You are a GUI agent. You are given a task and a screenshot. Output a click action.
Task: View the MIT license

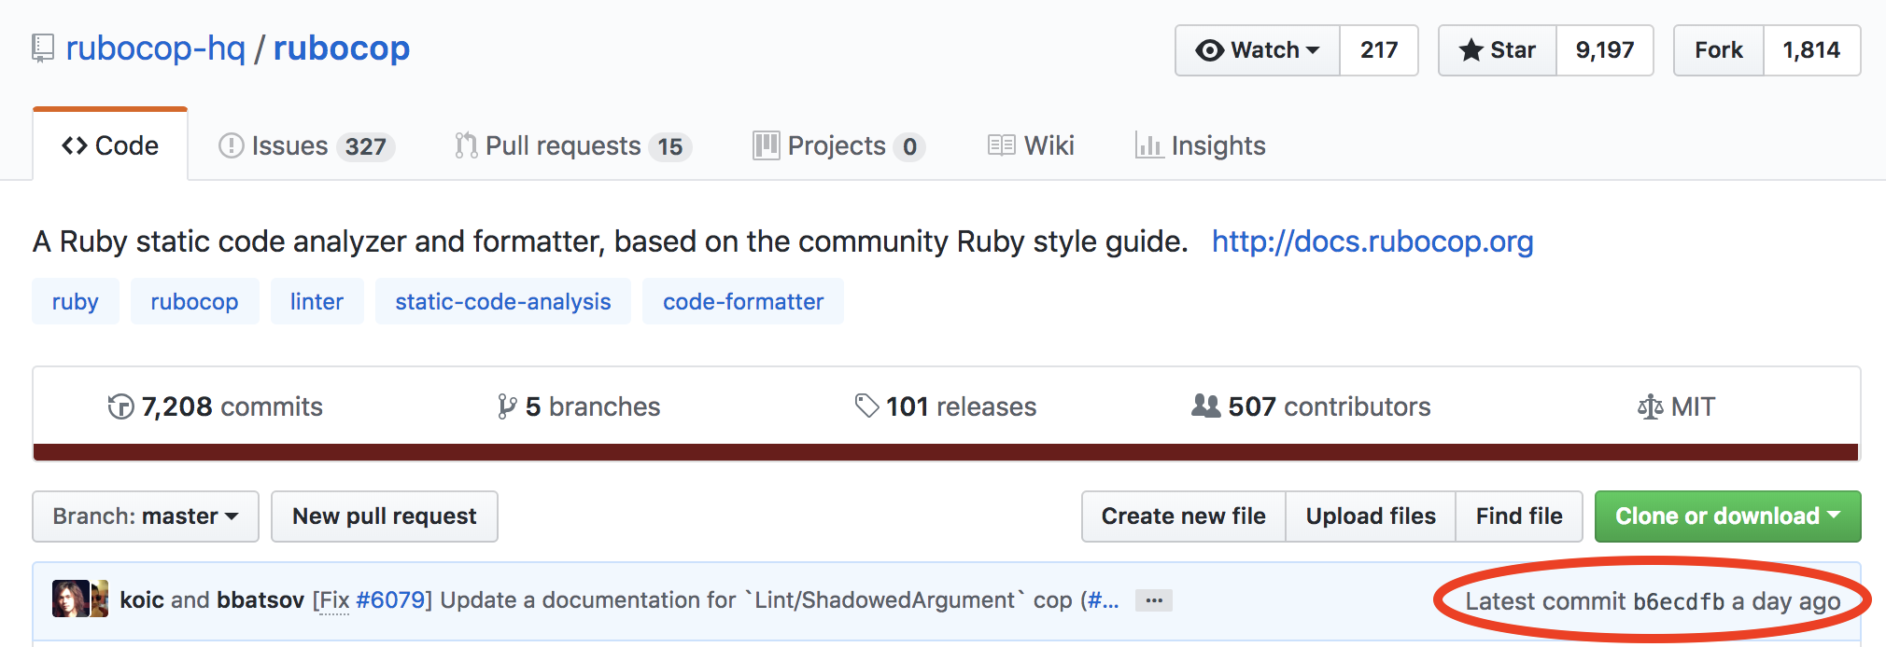click(1676, 406)
